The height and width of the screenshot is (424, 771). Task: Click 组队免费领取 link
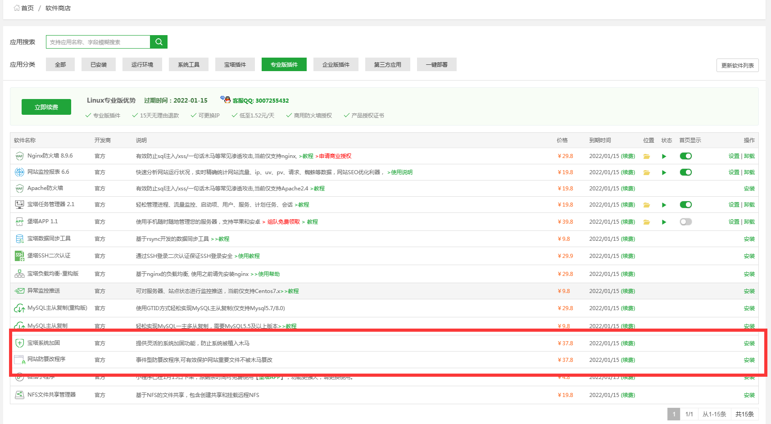point(284,222)
